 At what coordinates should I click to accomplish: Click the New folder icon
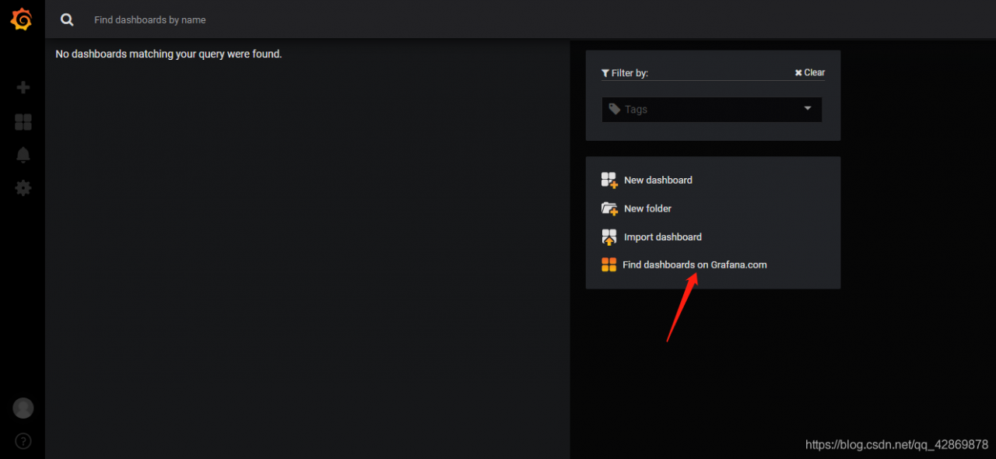coord(609,208)
